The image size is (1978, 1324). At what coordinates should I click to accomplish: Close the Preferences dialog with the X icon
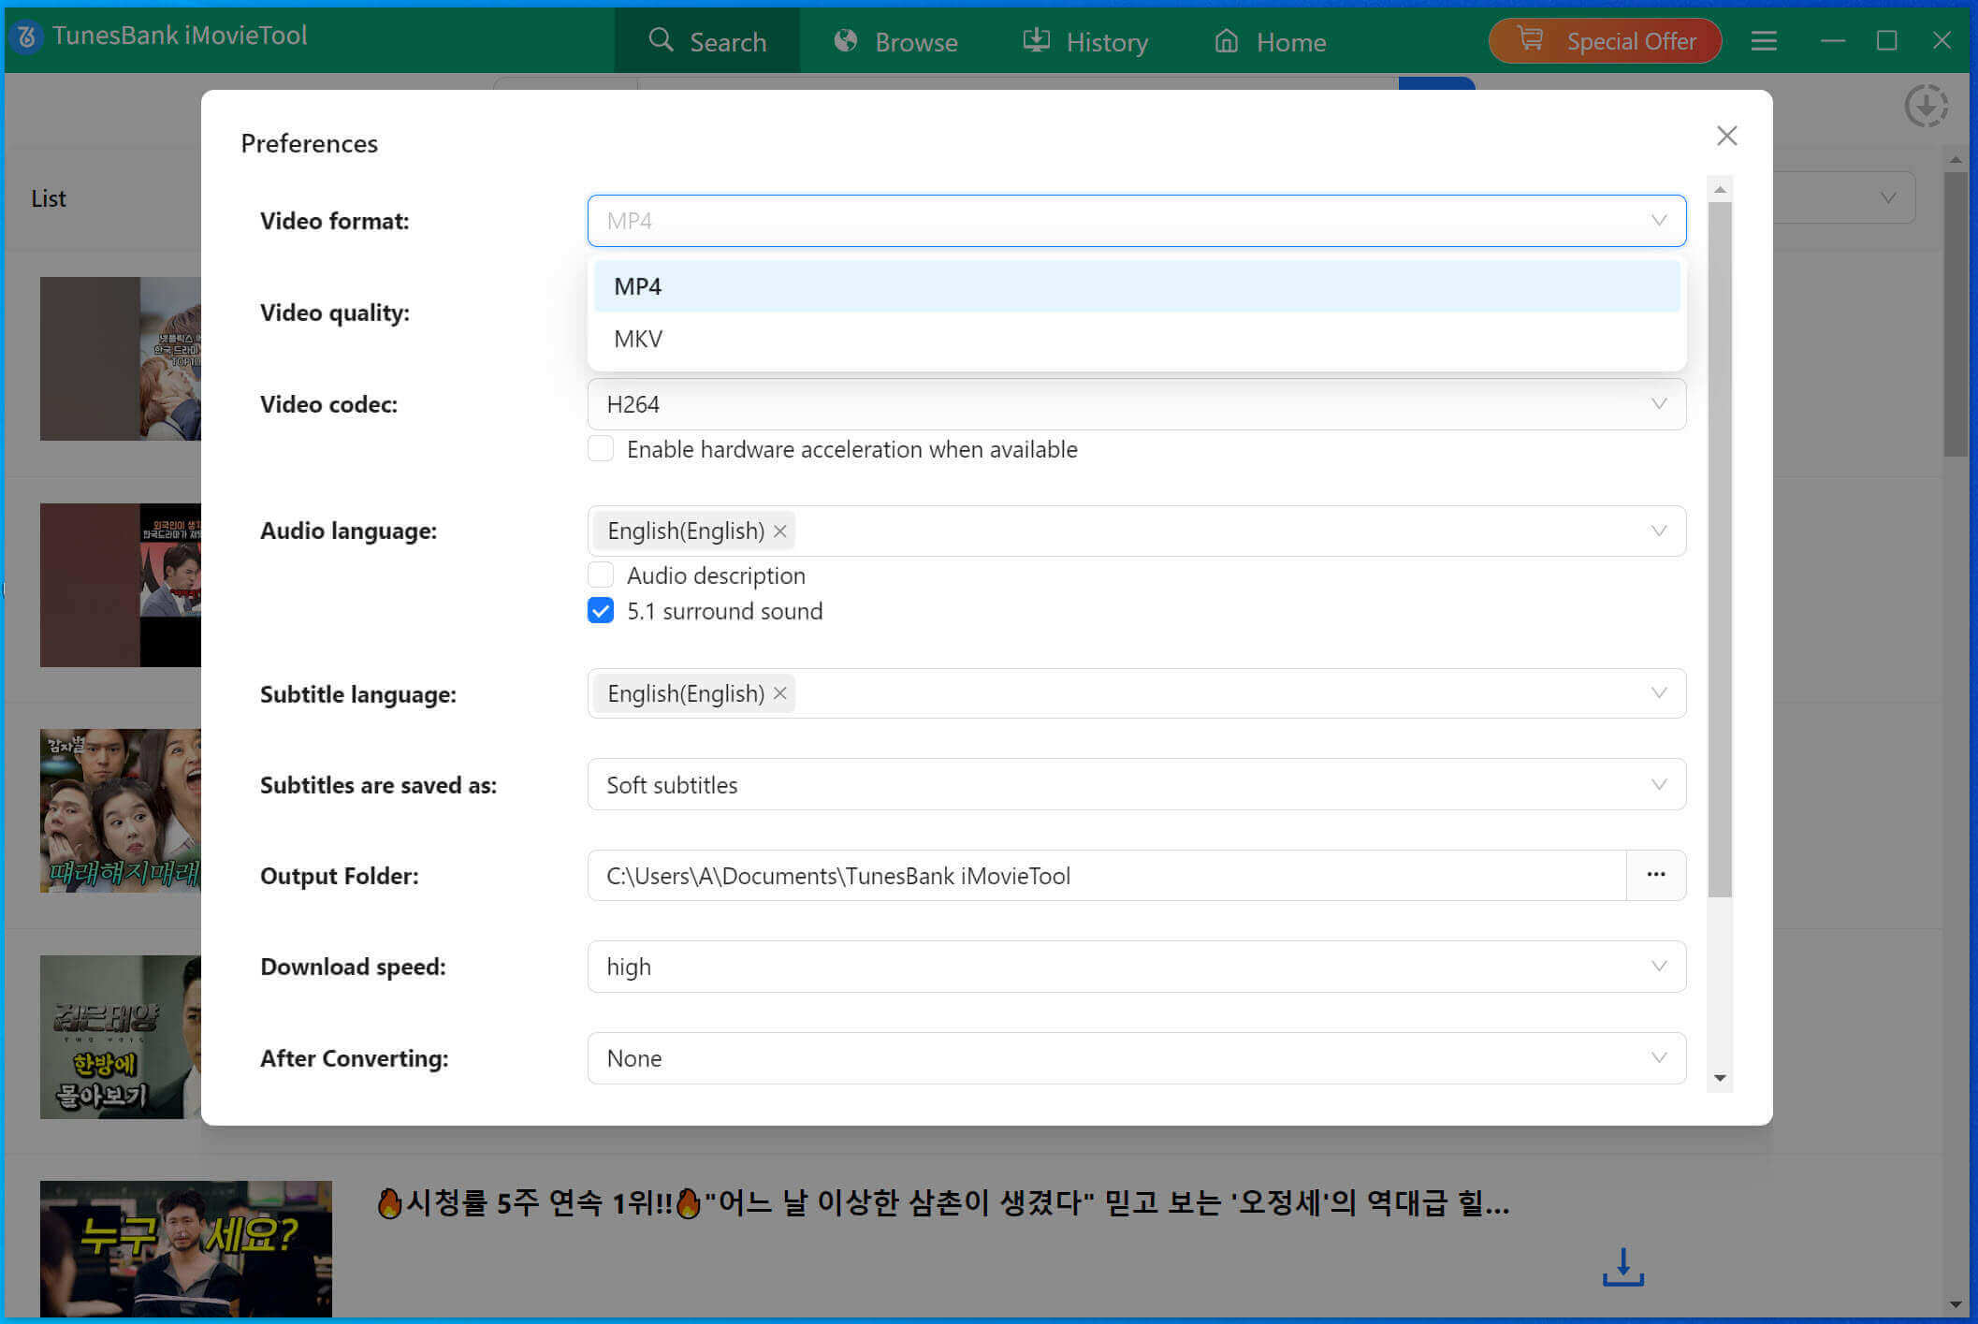pos(1726,137)
